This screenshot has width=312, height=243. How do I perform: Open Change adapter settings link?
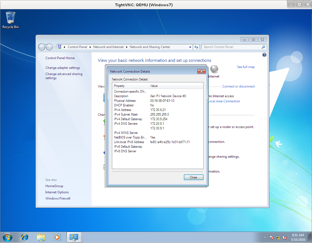pos(63,68)
